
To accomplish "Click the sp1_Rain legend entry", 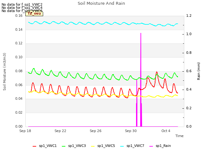I will [x=160, y=146].
